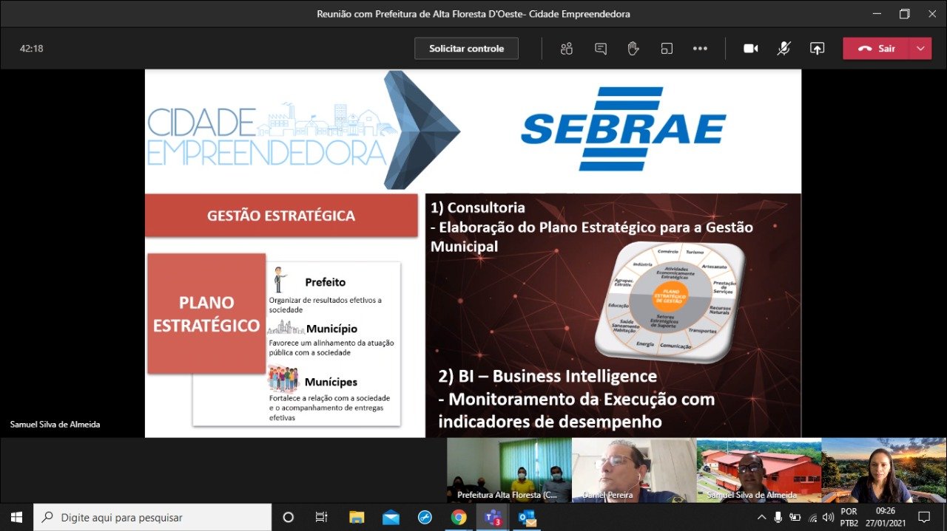
Task: Open the Windows Start menu
Action: tap(16, 517)
